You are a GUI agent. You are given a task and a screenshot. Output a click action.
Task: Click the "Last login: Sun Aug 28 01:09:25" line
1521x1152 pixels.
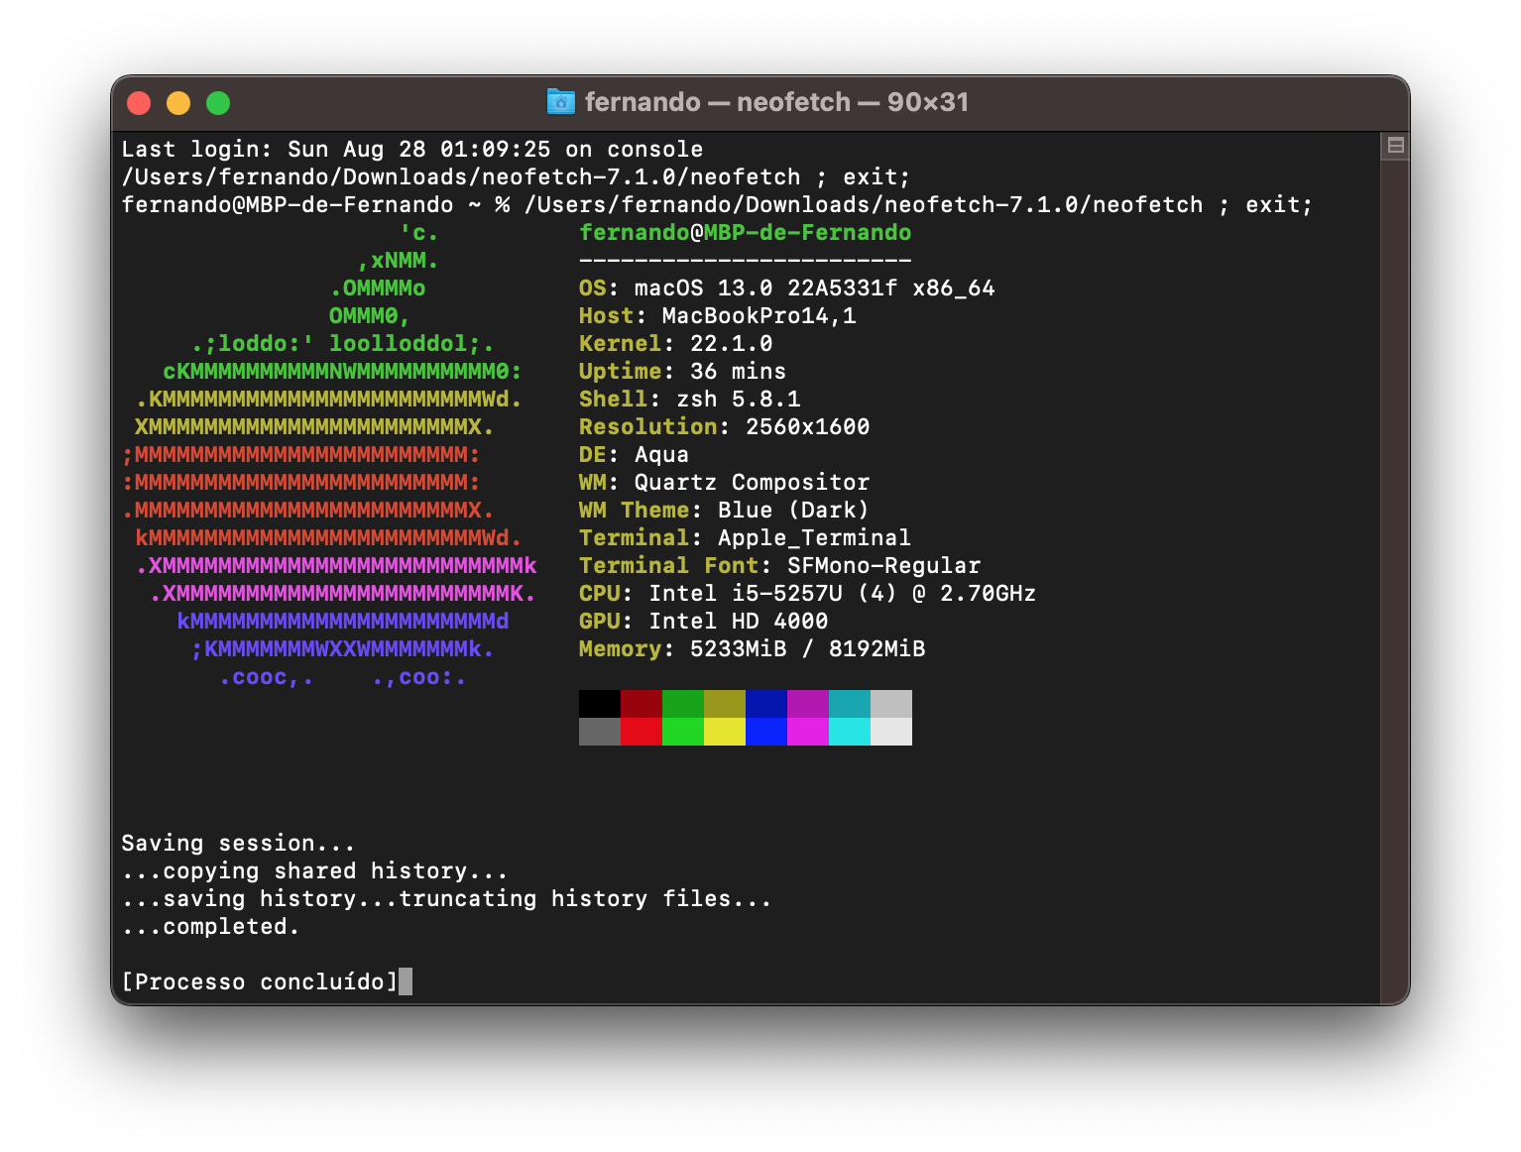pyautogui.click(x=412, y=150)
